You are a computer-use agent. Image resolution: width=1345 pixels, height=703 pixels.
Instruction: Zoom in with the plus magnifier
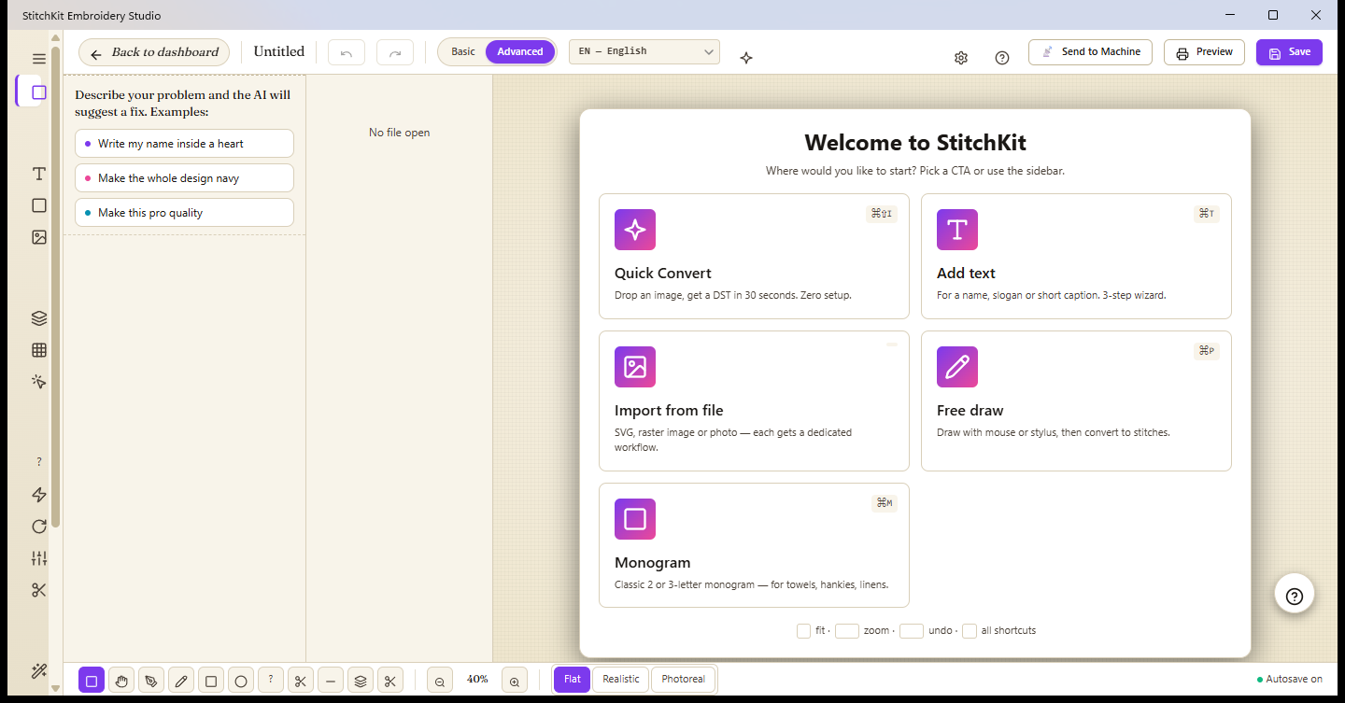[x=515, y=681]
